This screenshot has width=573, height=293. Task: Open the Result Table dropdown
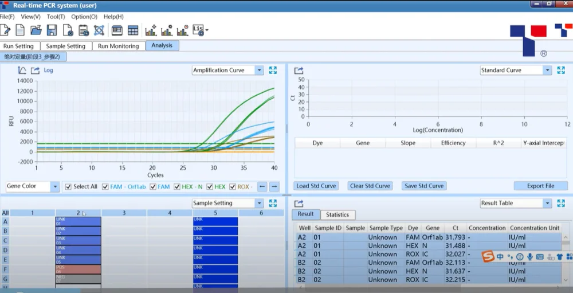547,203
